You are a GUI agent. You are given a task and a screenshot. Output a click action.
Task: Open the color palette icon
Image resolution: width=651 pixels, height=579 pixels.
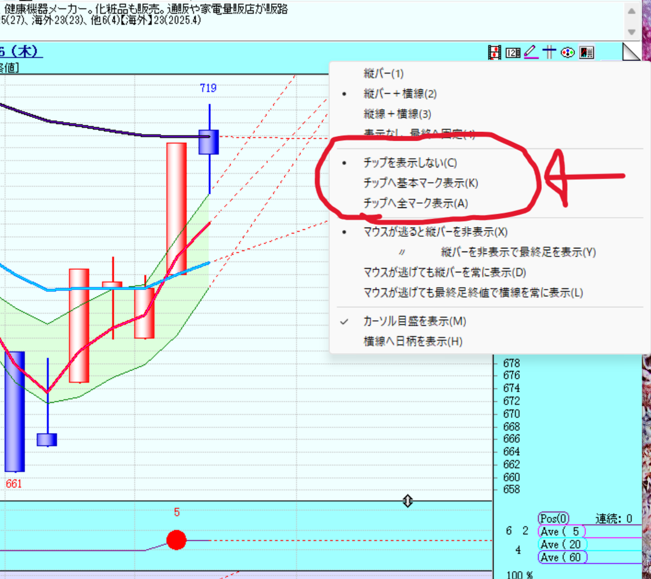tap(568, 53)
